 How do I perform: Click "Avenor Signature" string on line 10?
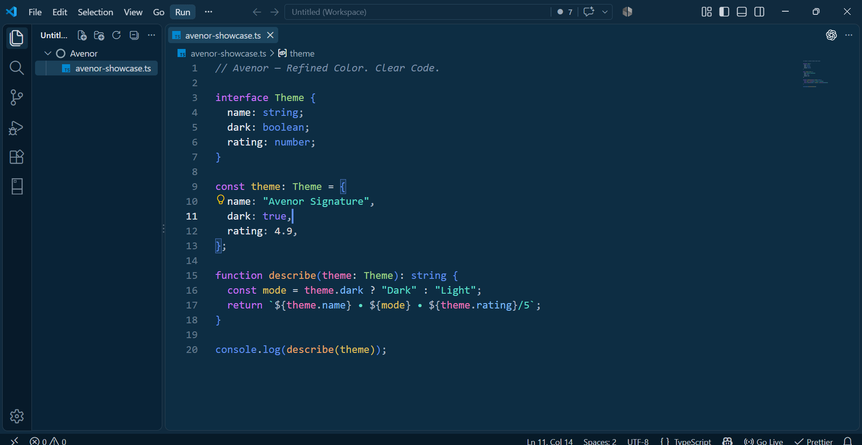[x=316, y=201]
